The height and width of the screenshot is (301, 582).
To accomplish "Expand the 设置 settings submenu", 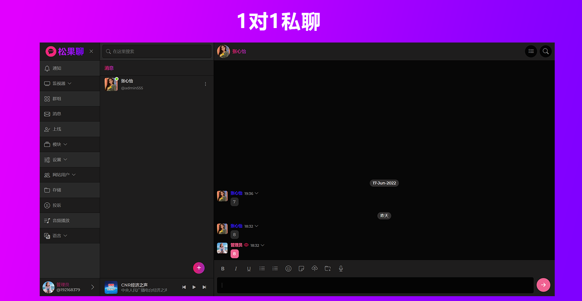I will coord(70,160).
